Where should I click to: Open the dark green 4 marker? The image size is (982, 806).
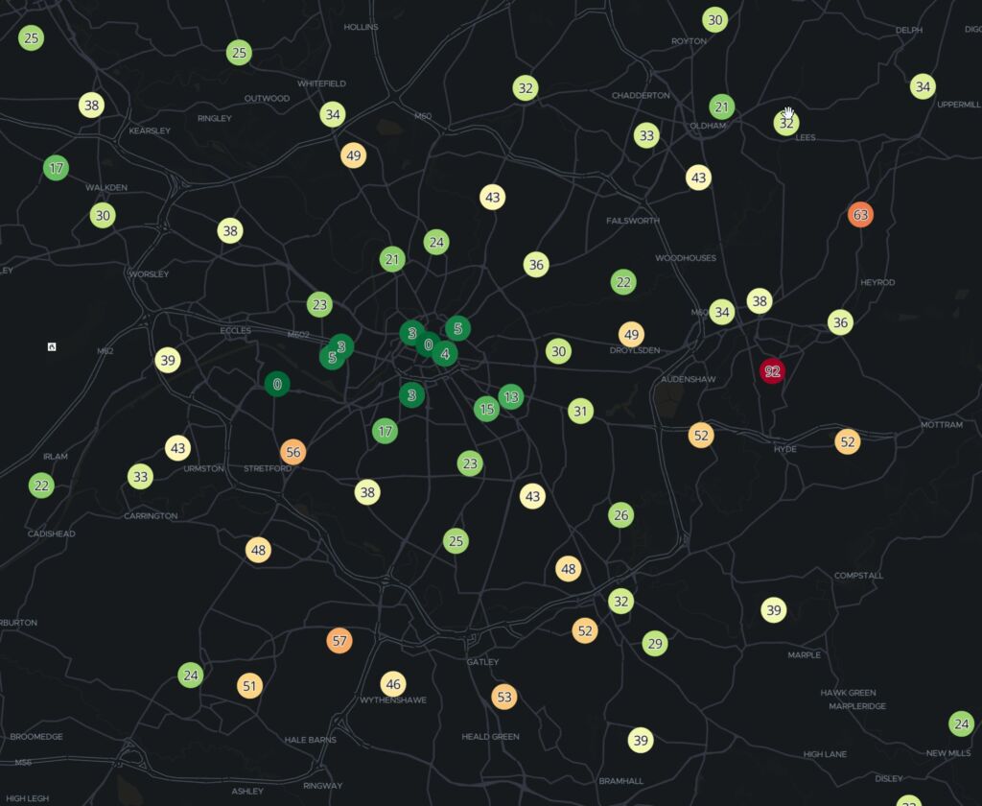tap(445, 354)
